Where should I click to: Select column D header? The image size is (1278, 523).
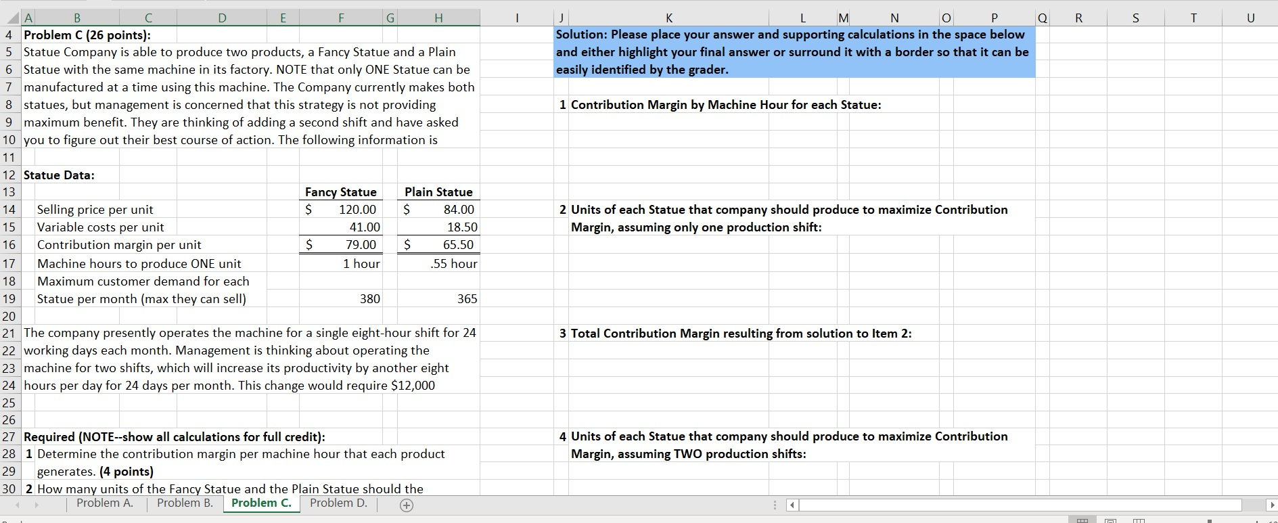[222, 19]
